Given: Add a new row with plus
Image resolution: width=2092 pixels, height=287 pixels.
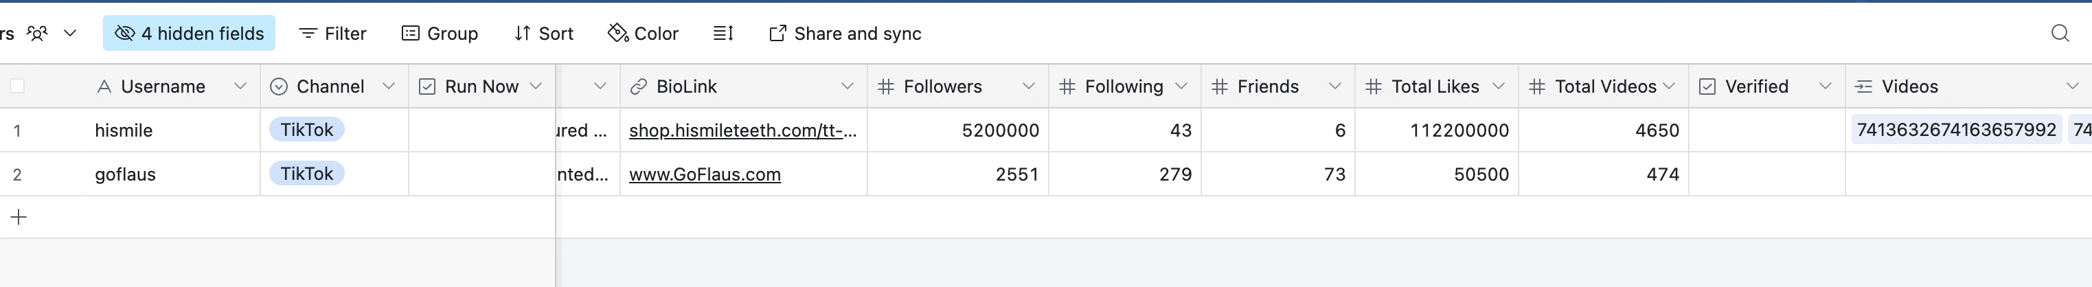Looking at the screenshot, I should point(19,217).
